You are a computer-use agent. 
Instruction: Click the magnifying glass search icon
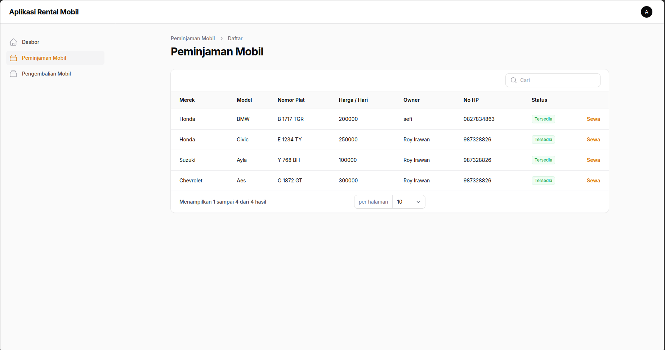click(514, 80)
